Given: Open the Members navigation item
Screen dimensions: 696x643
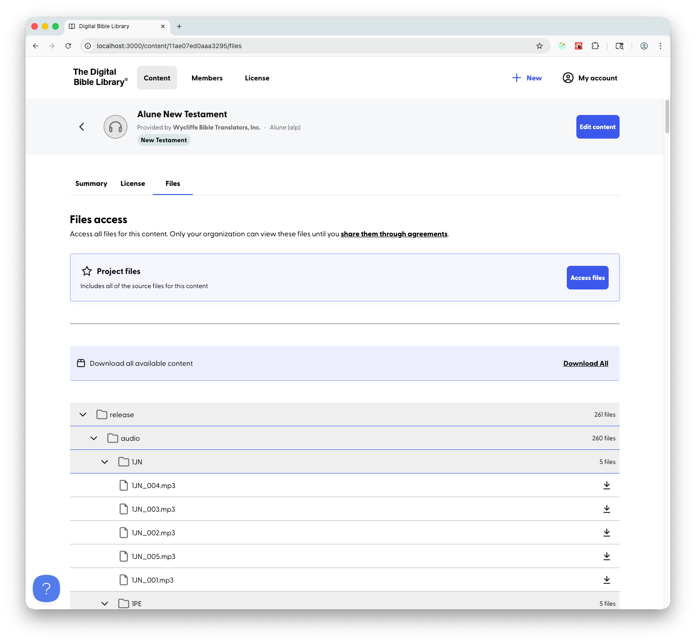Looking at the screenshot, I should click(x=207, y=78).
